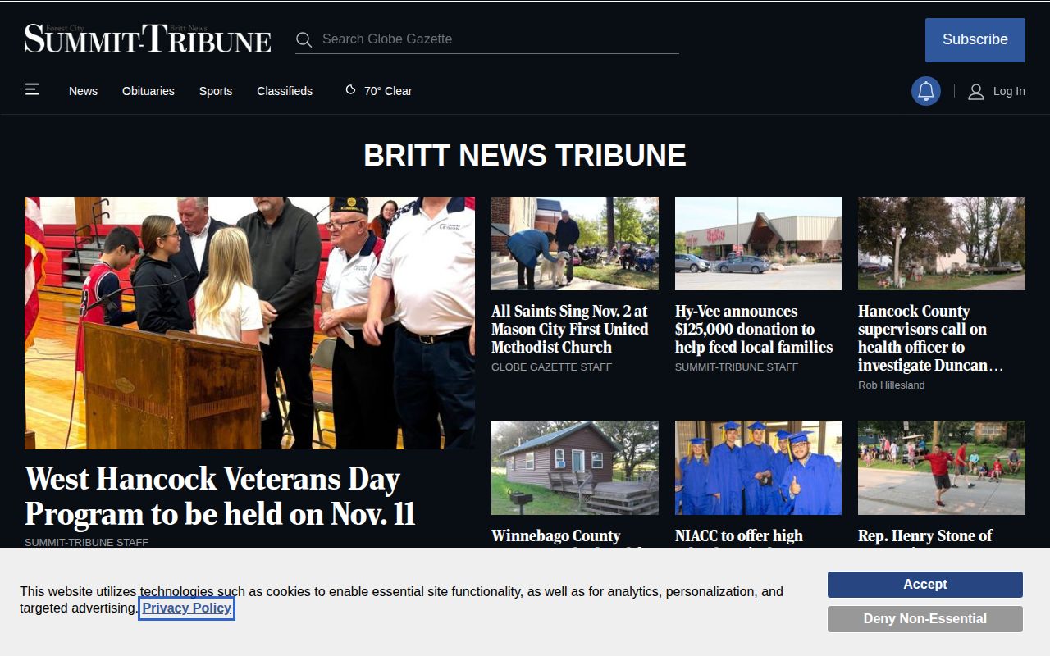Open the All Saints Sing article headline
Image resolution: width=1050 pixels, height=656 pixels.
click(570, 329)
